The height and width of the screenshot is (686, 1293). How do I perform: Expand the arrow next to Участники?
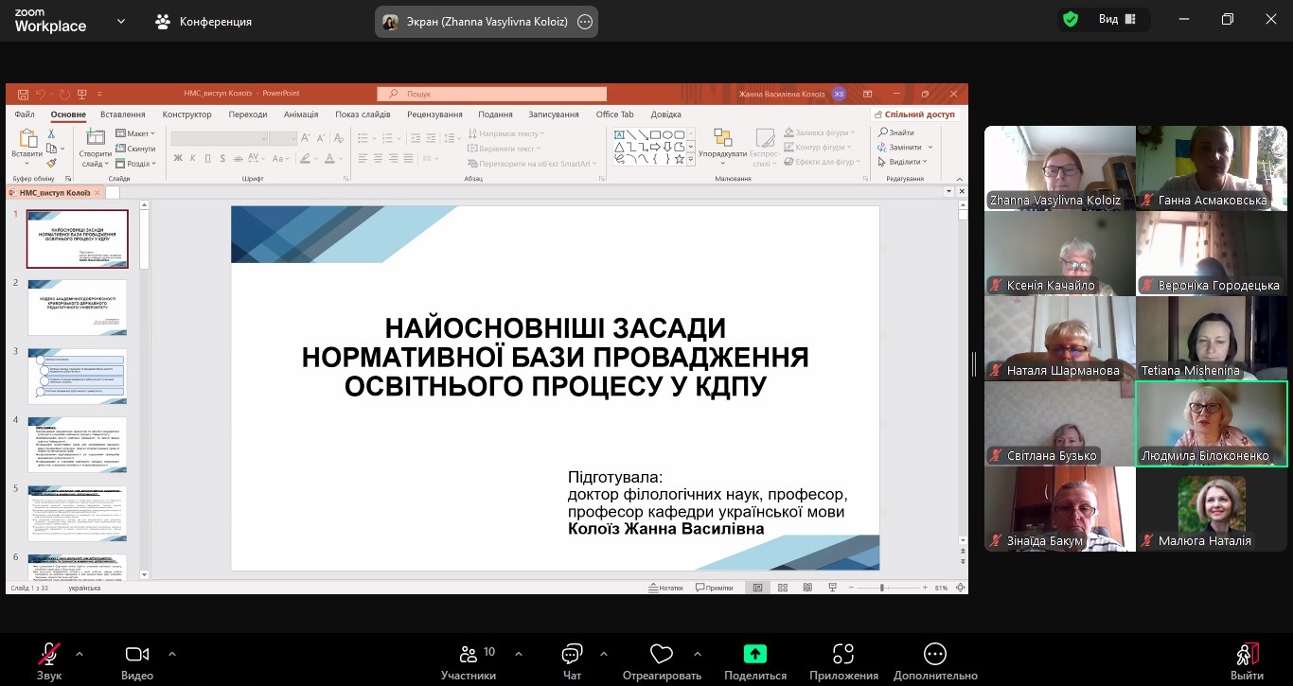click(x=519, y=653)
